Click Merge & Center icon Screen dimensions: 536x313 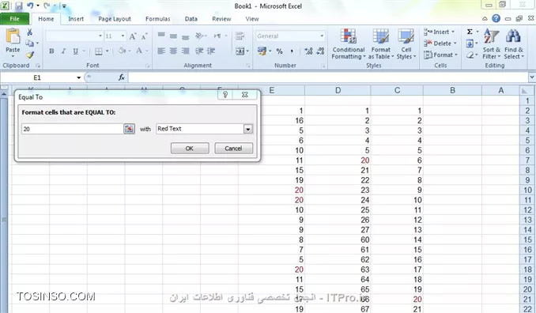point(240,51)
